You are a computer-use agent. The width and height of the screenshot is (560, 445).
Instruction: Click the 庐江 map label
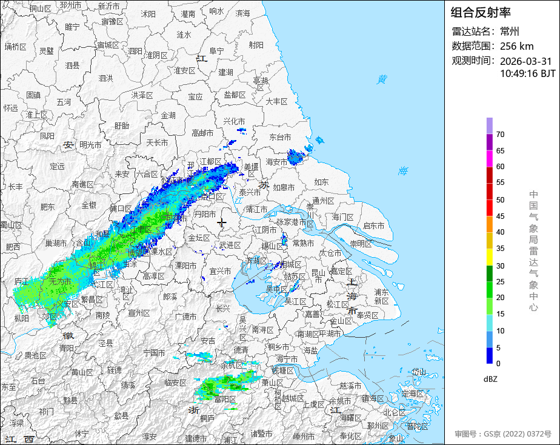(x=21, y=281)
